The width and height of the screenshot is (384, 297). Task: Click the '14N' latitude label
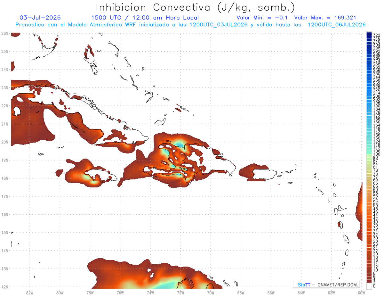click(x=4, y=251)
